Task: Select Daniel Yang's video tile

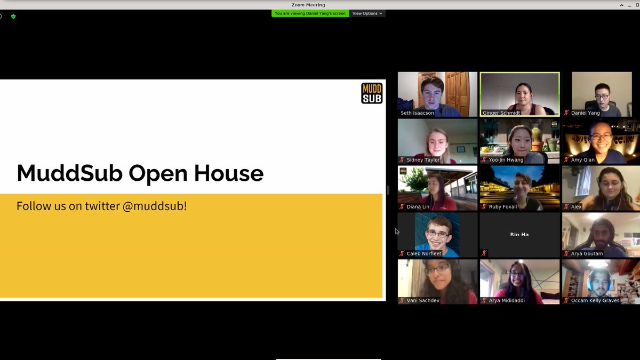Action: 601,94
